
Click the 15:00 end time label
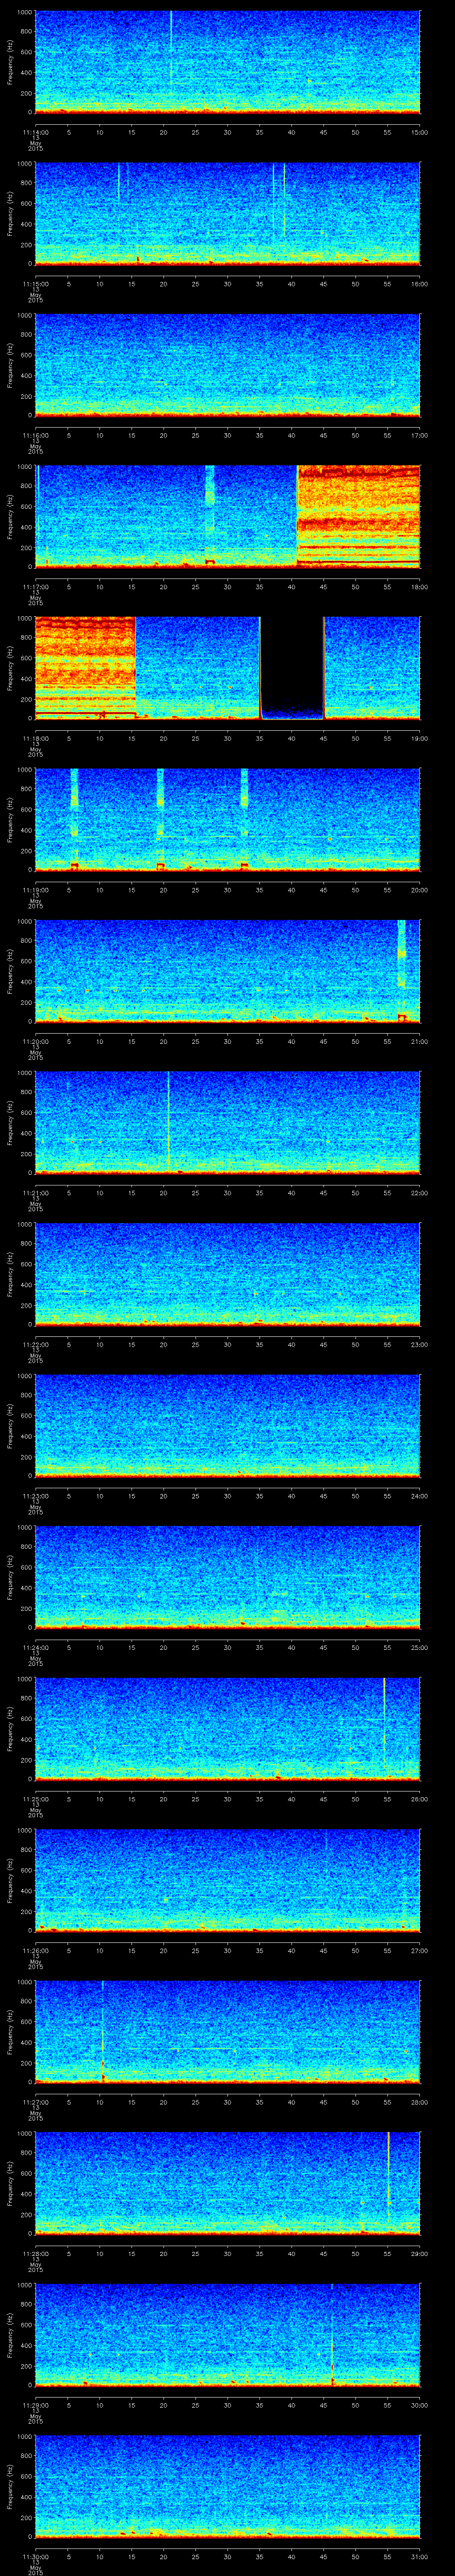click(420, 132)
